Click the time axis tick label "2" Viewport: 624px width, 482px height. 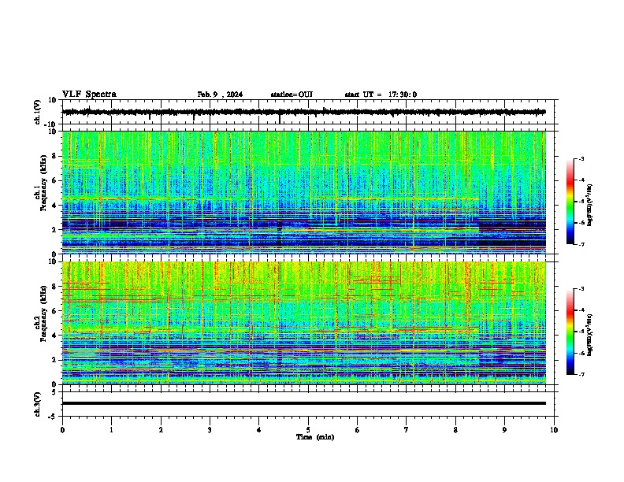point(161,430)
